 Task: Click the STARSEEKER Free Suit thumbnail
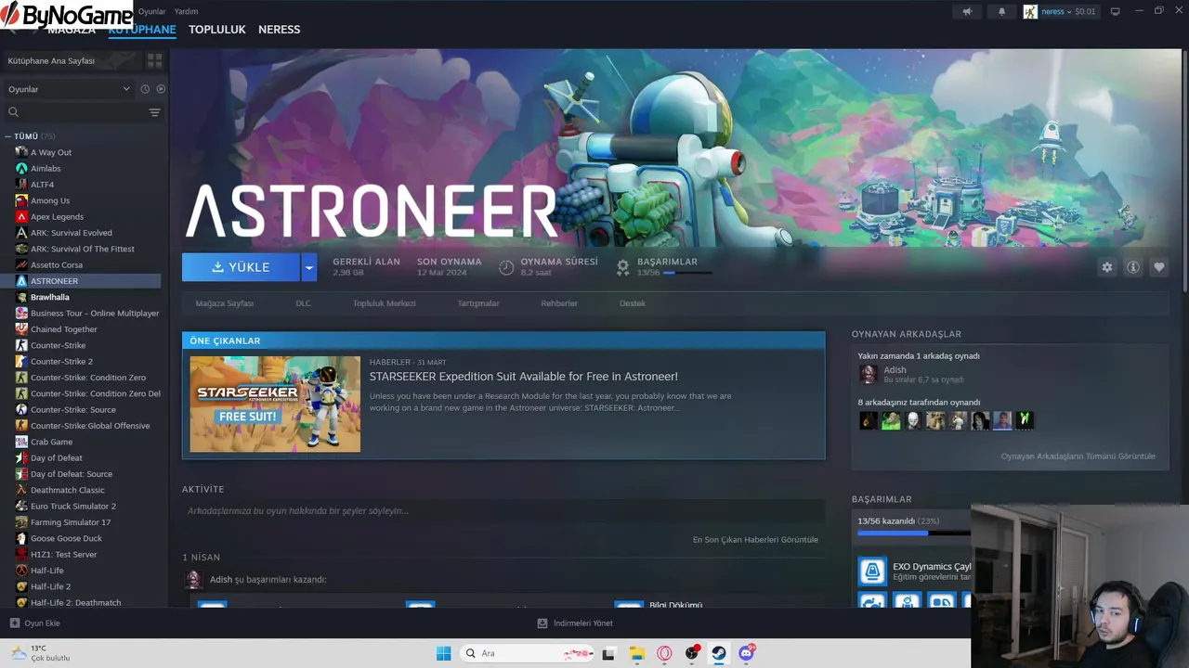pos(275,405)
